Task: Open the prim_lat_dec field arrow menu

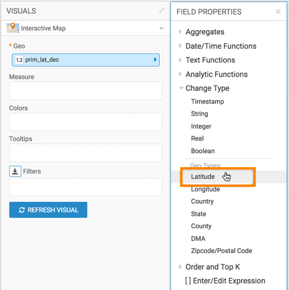Action: click(x=155, y=60)
